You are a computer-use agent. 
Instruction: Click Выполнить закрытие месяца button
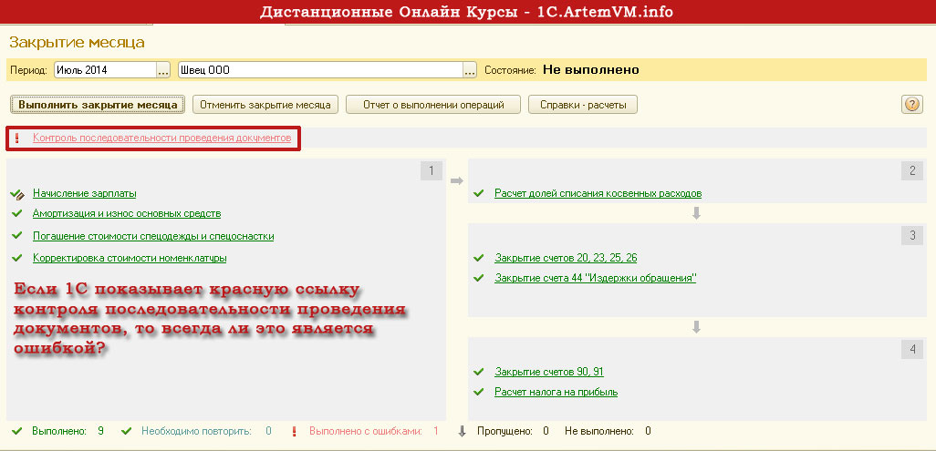point(98,105)
